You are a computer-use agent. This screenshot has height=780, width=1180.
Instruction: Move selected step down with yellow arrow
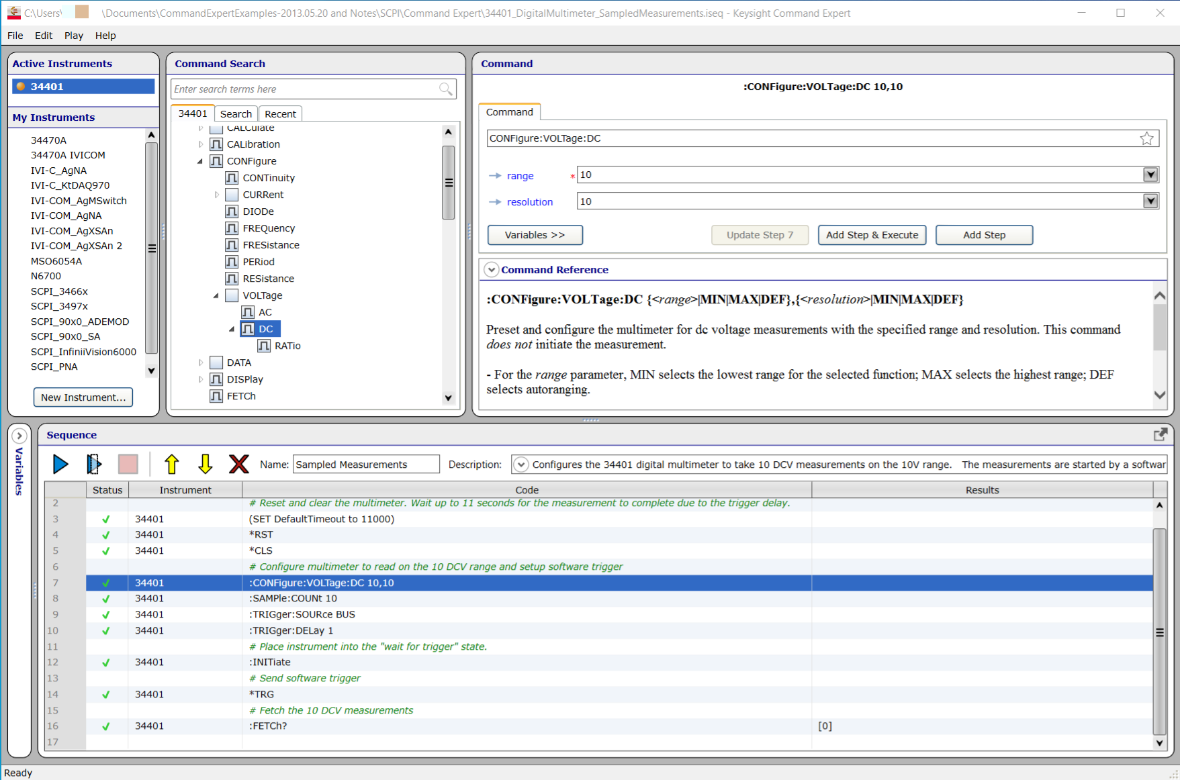pos(205,464)
